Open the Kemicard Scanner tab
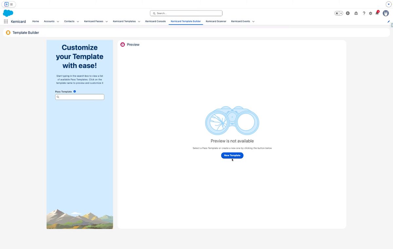393x249 pixels. tap(216, 21)
